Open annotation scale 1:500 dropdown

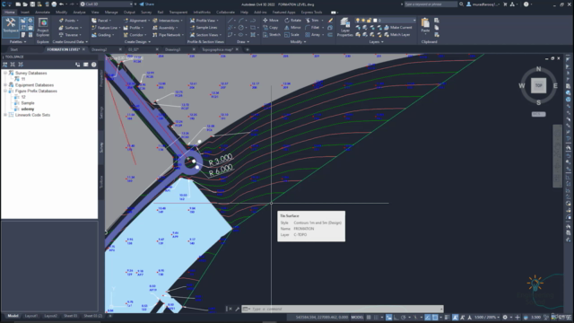coord(487,317)
